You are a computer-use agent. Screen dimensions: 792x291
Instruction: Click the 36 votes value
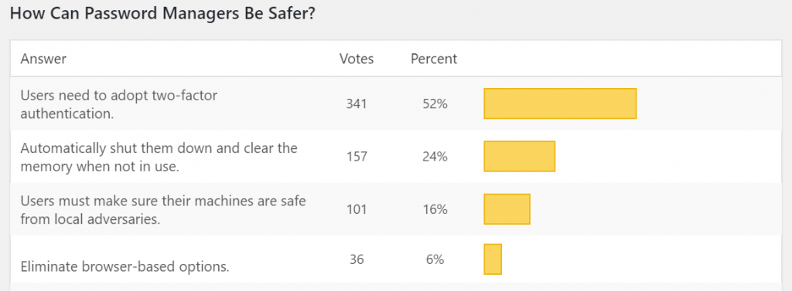point(357,259)
